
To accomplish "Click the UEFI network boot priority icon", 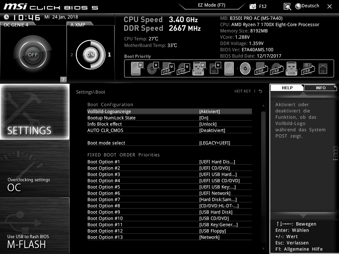I will point(215,68).
